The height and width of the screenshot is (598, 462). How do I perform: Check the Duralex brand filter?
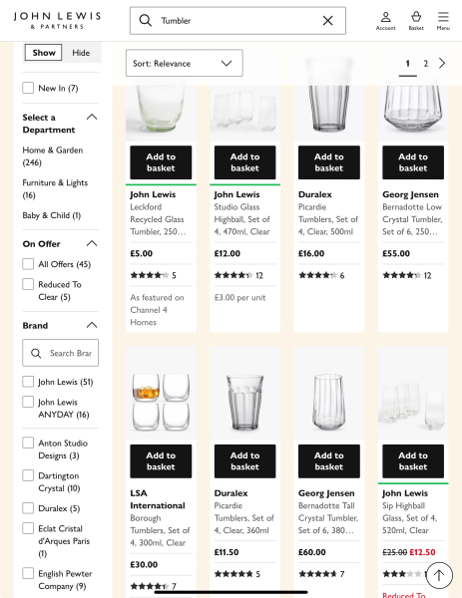pos(28,508)
